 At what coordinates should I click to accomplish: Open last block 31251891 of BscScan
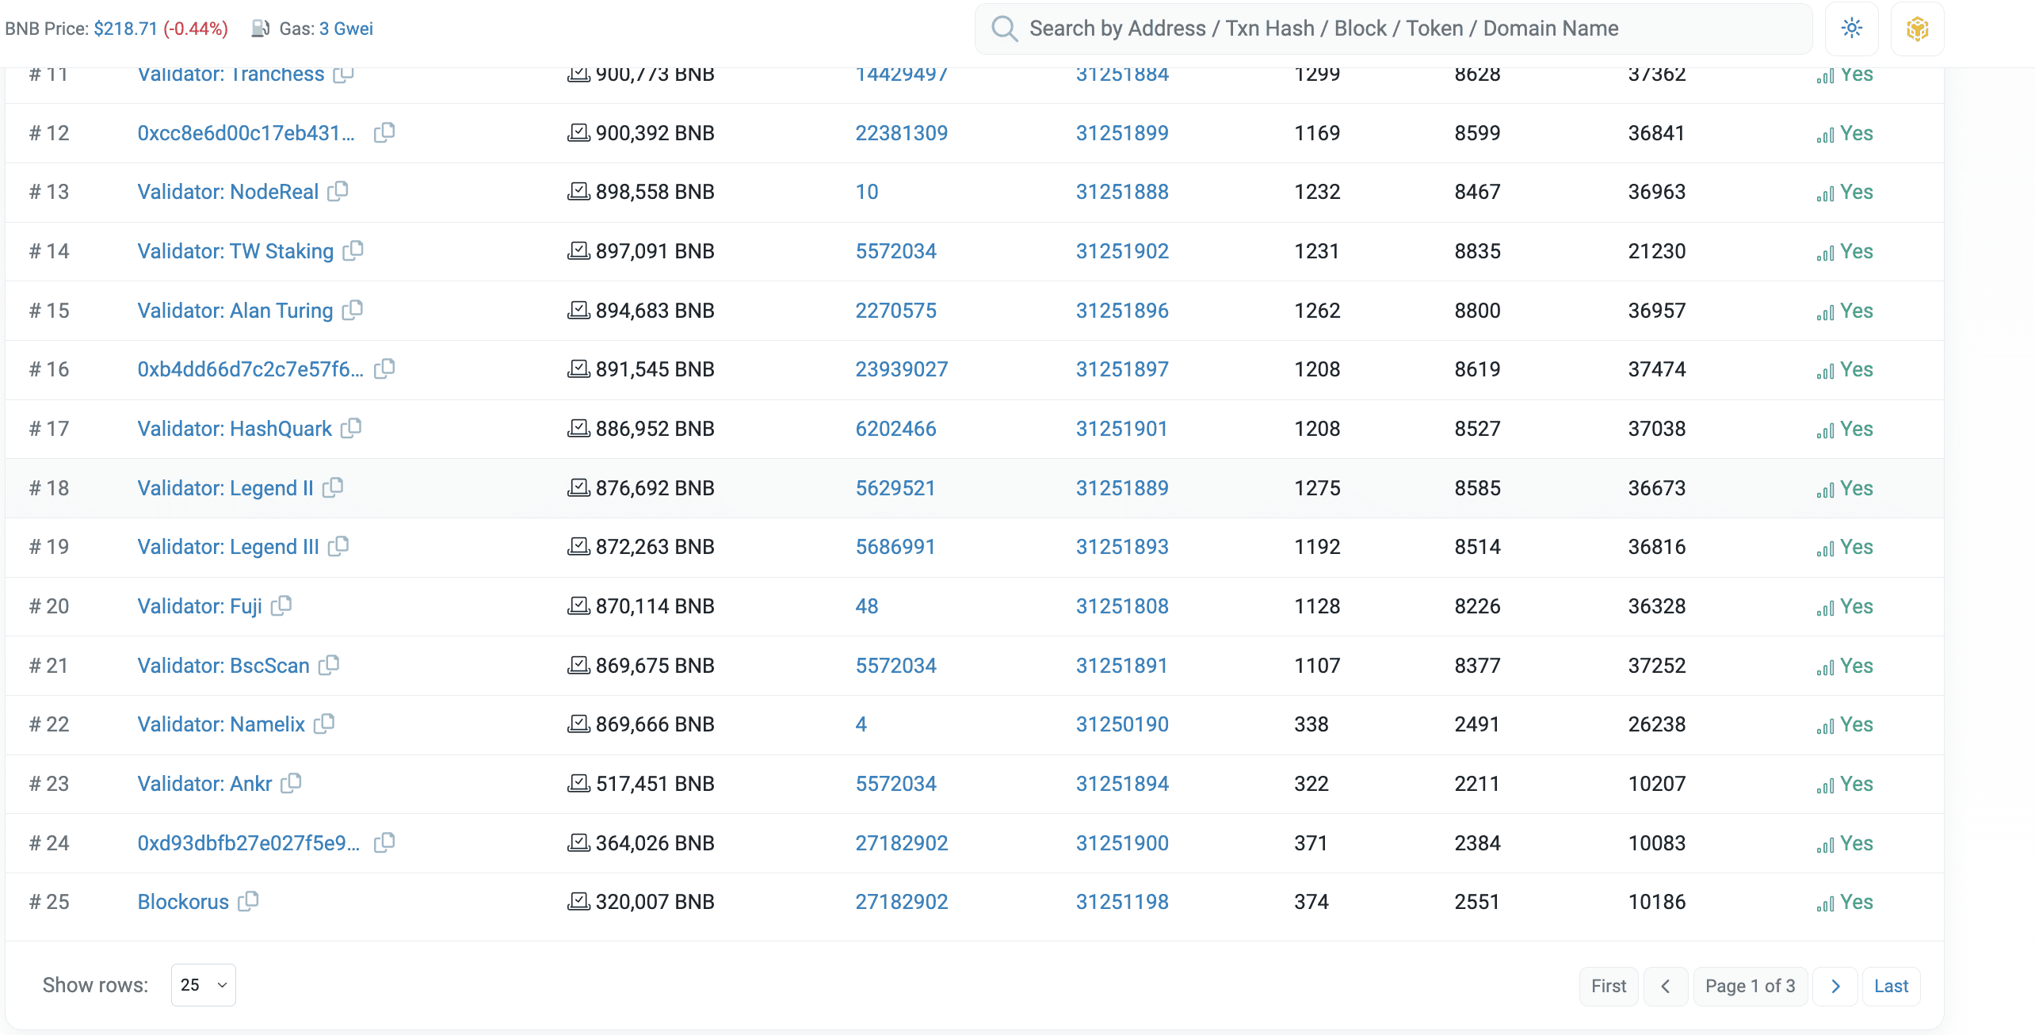[1121, 666]
